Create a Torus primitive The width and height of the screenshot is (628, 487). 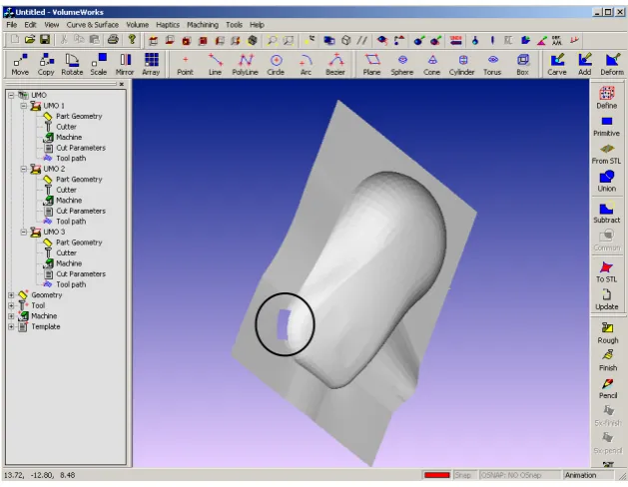[492, 65]
